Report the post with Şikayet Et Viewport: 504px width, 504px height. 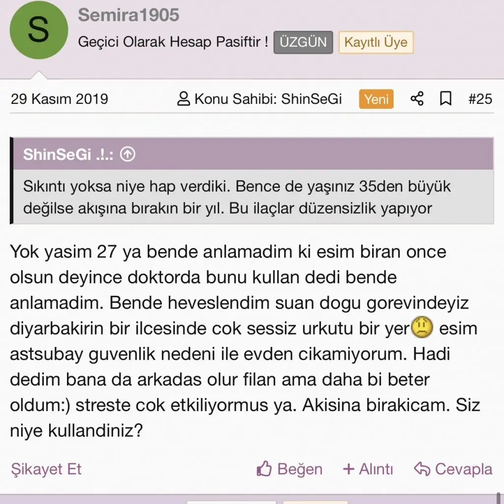46,469
